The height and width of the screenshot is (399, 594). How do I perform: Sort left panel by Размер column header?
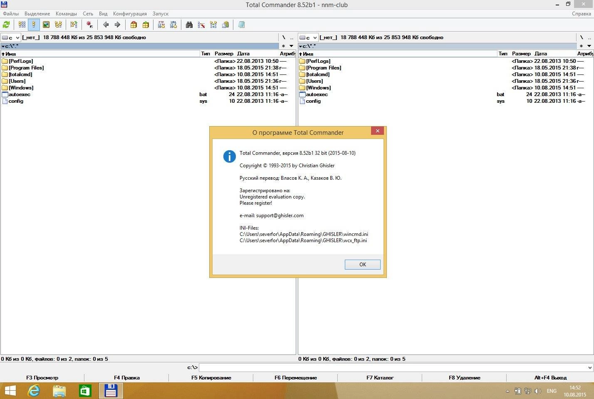(x=224, y=54)
